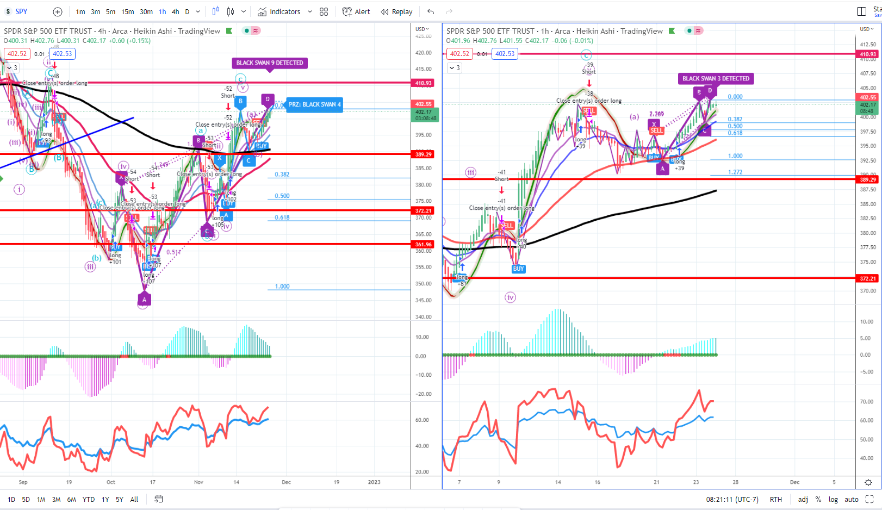Toggle the log scale option

833,499
